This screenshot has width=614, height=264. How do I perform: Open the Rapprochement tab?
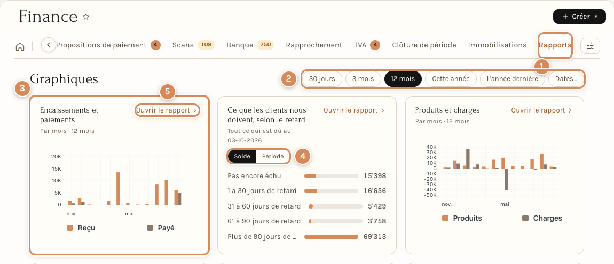[314, 45]
